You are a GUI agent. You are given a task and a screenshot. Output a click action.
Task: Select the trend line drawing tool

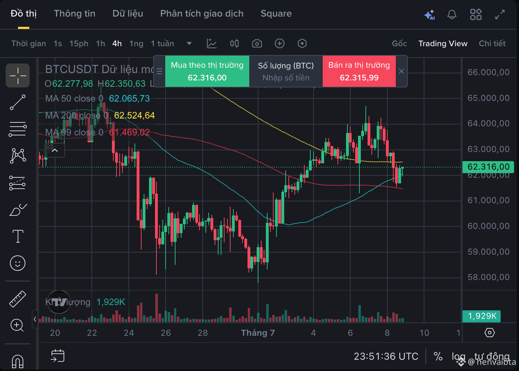(18, 102)
